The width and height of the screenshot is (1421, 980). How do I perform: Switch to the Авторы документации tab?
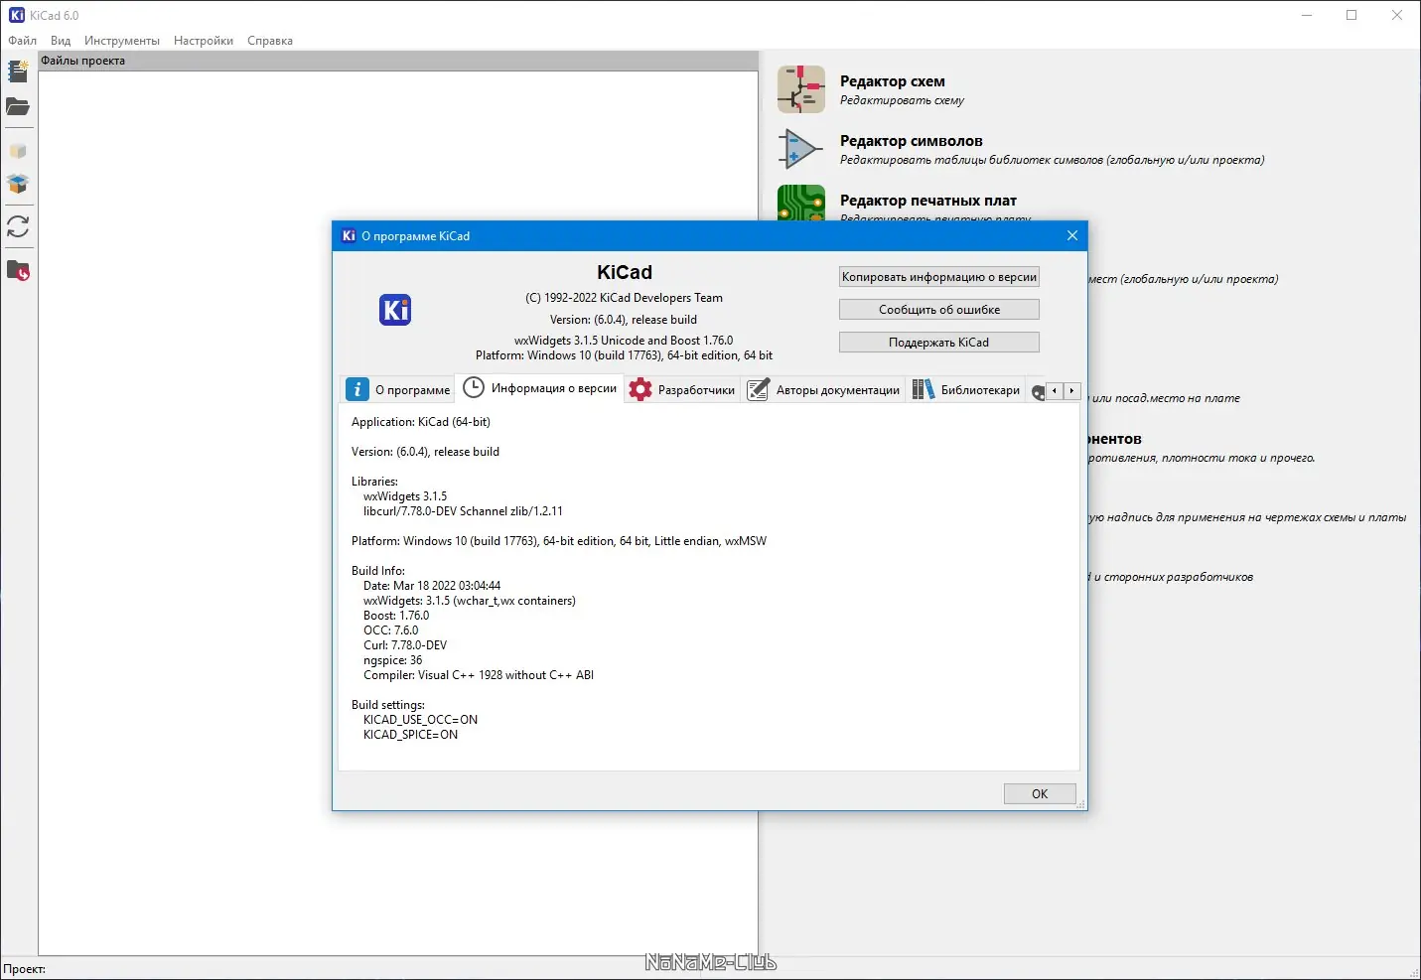(x=823, y=390)
